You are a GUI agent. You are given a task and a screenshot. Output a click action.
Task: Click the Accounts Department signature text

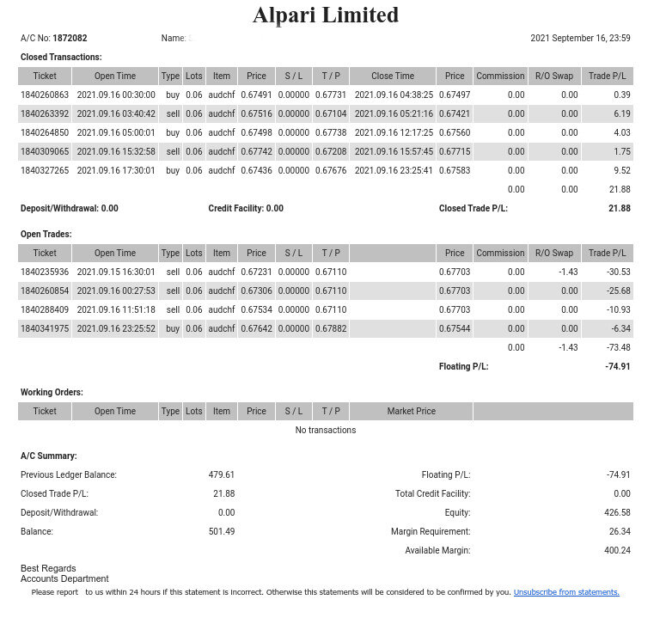point(64,578)
